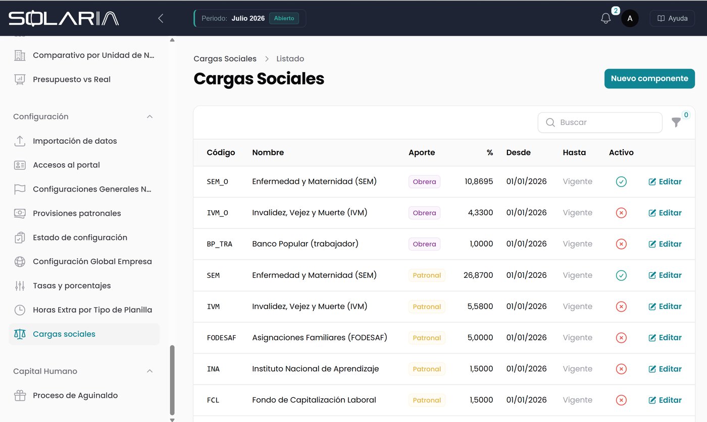Click the Tasas y porcentajes sliders icon
707x422 pixels.
tap(20, 286)
